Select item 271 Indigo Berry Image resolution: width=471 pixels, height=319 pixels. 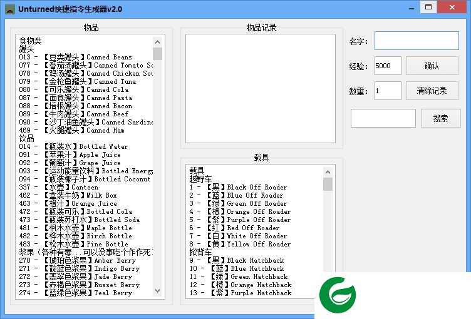pos(79,268)
